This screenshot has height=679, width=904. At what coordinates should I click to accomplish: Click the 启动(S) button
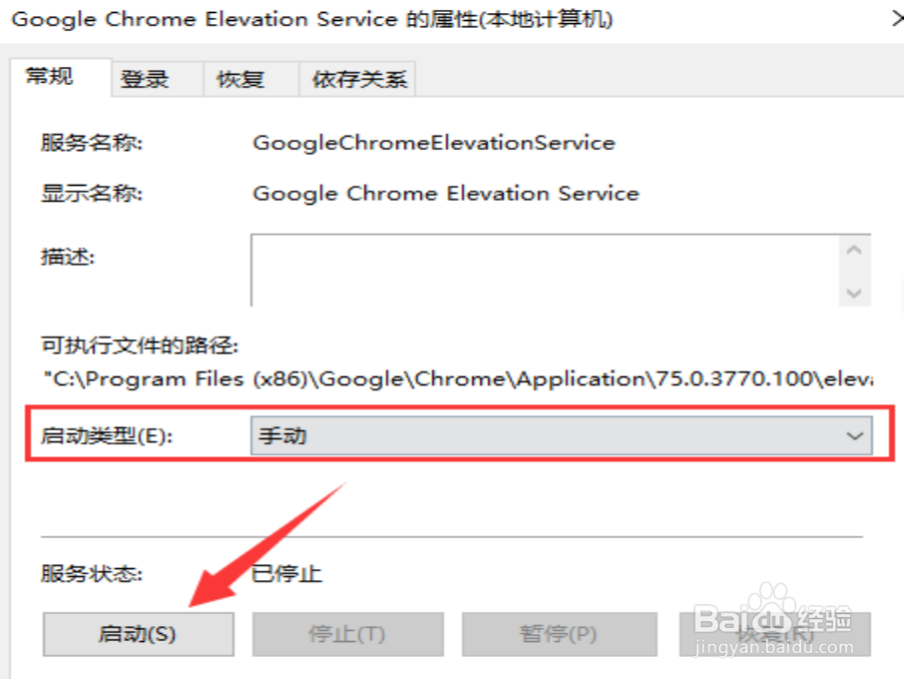coord(139,634)
